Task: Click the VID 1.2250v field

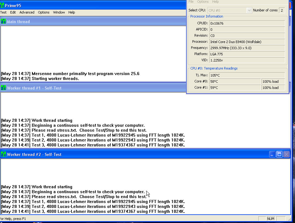Action: (247, 60)
